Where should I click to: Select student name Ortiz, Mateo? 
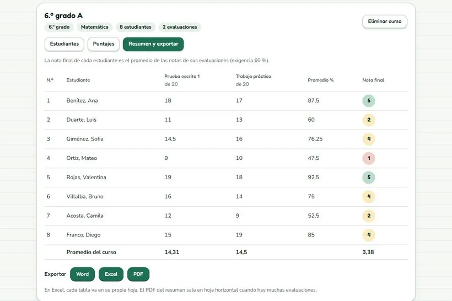(82, 158)
